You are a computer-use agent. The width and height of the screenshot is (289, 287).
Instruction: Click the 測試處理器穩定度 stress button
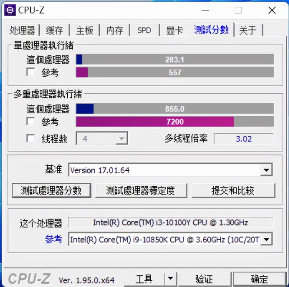(x=141, y=191)
